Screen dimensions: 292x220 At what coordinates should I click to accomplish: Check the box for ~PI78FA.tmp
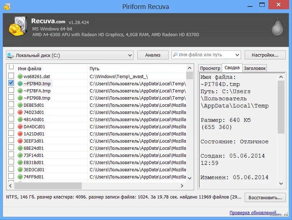[x=11, y=90]
